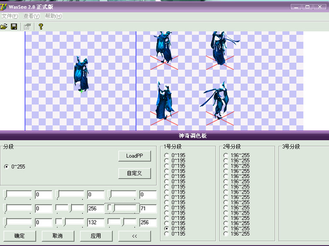Click the slider left of the 132 field
Screen dimensions: 329x246
click(x=70, y=222)
